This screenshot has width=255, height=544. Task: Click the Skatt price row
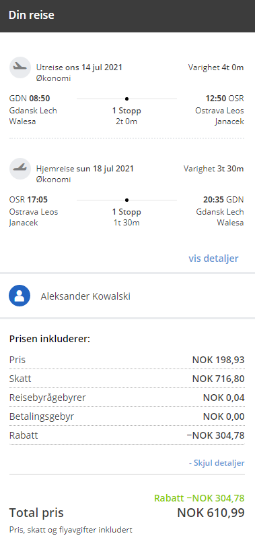point(127,379)
